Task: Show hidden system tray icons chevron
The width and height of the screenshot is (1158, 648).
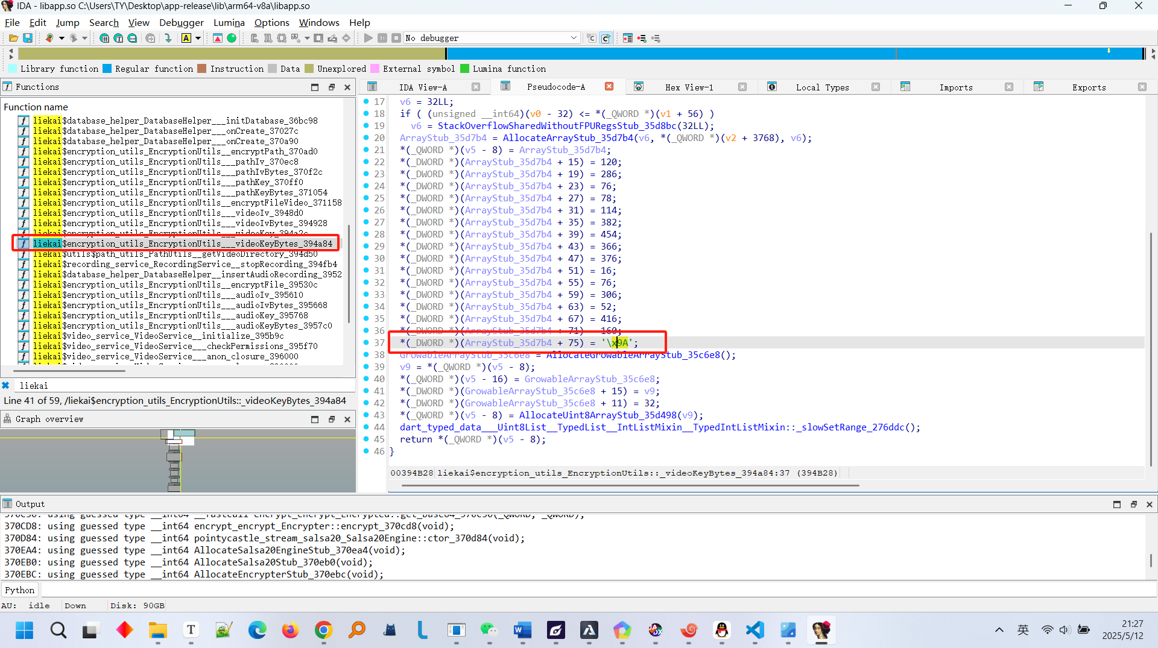Action: pos(999,630)
